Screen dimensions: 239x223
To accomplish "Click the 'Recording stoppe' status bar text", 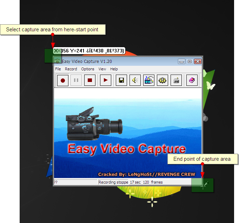I will point(113,182).
